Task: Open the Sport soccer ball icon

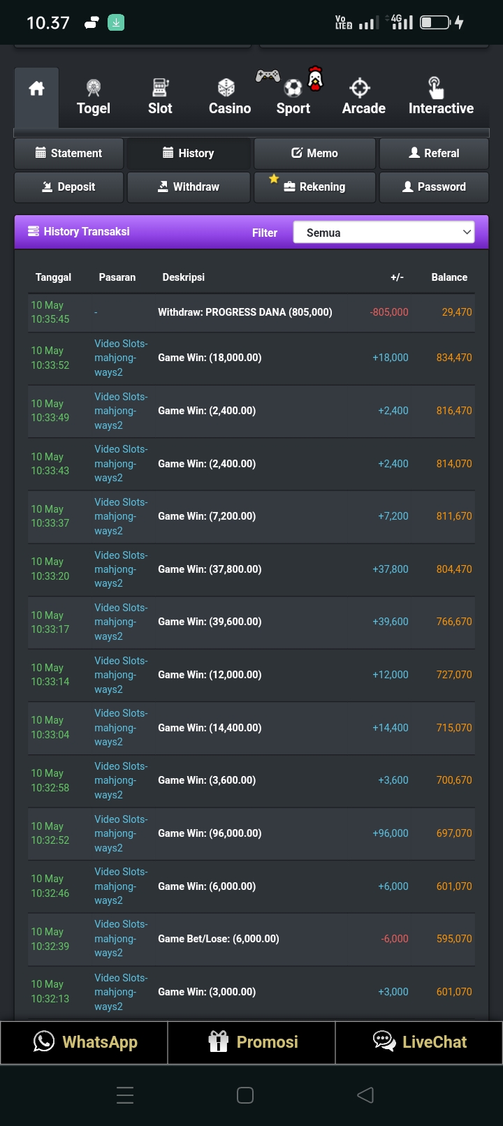Action: 293,88
